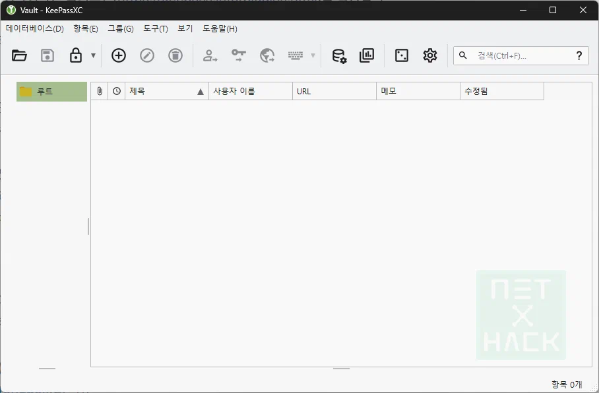599x393 pixels.
Task: Open the 도움말(H) menu
Action: coord(220,28)
